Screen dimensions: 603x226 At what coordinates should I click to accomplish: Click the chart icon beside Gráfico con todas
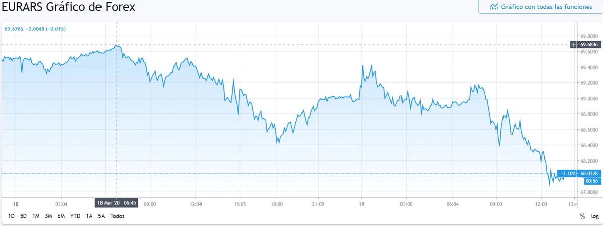[x=494, y=7]
